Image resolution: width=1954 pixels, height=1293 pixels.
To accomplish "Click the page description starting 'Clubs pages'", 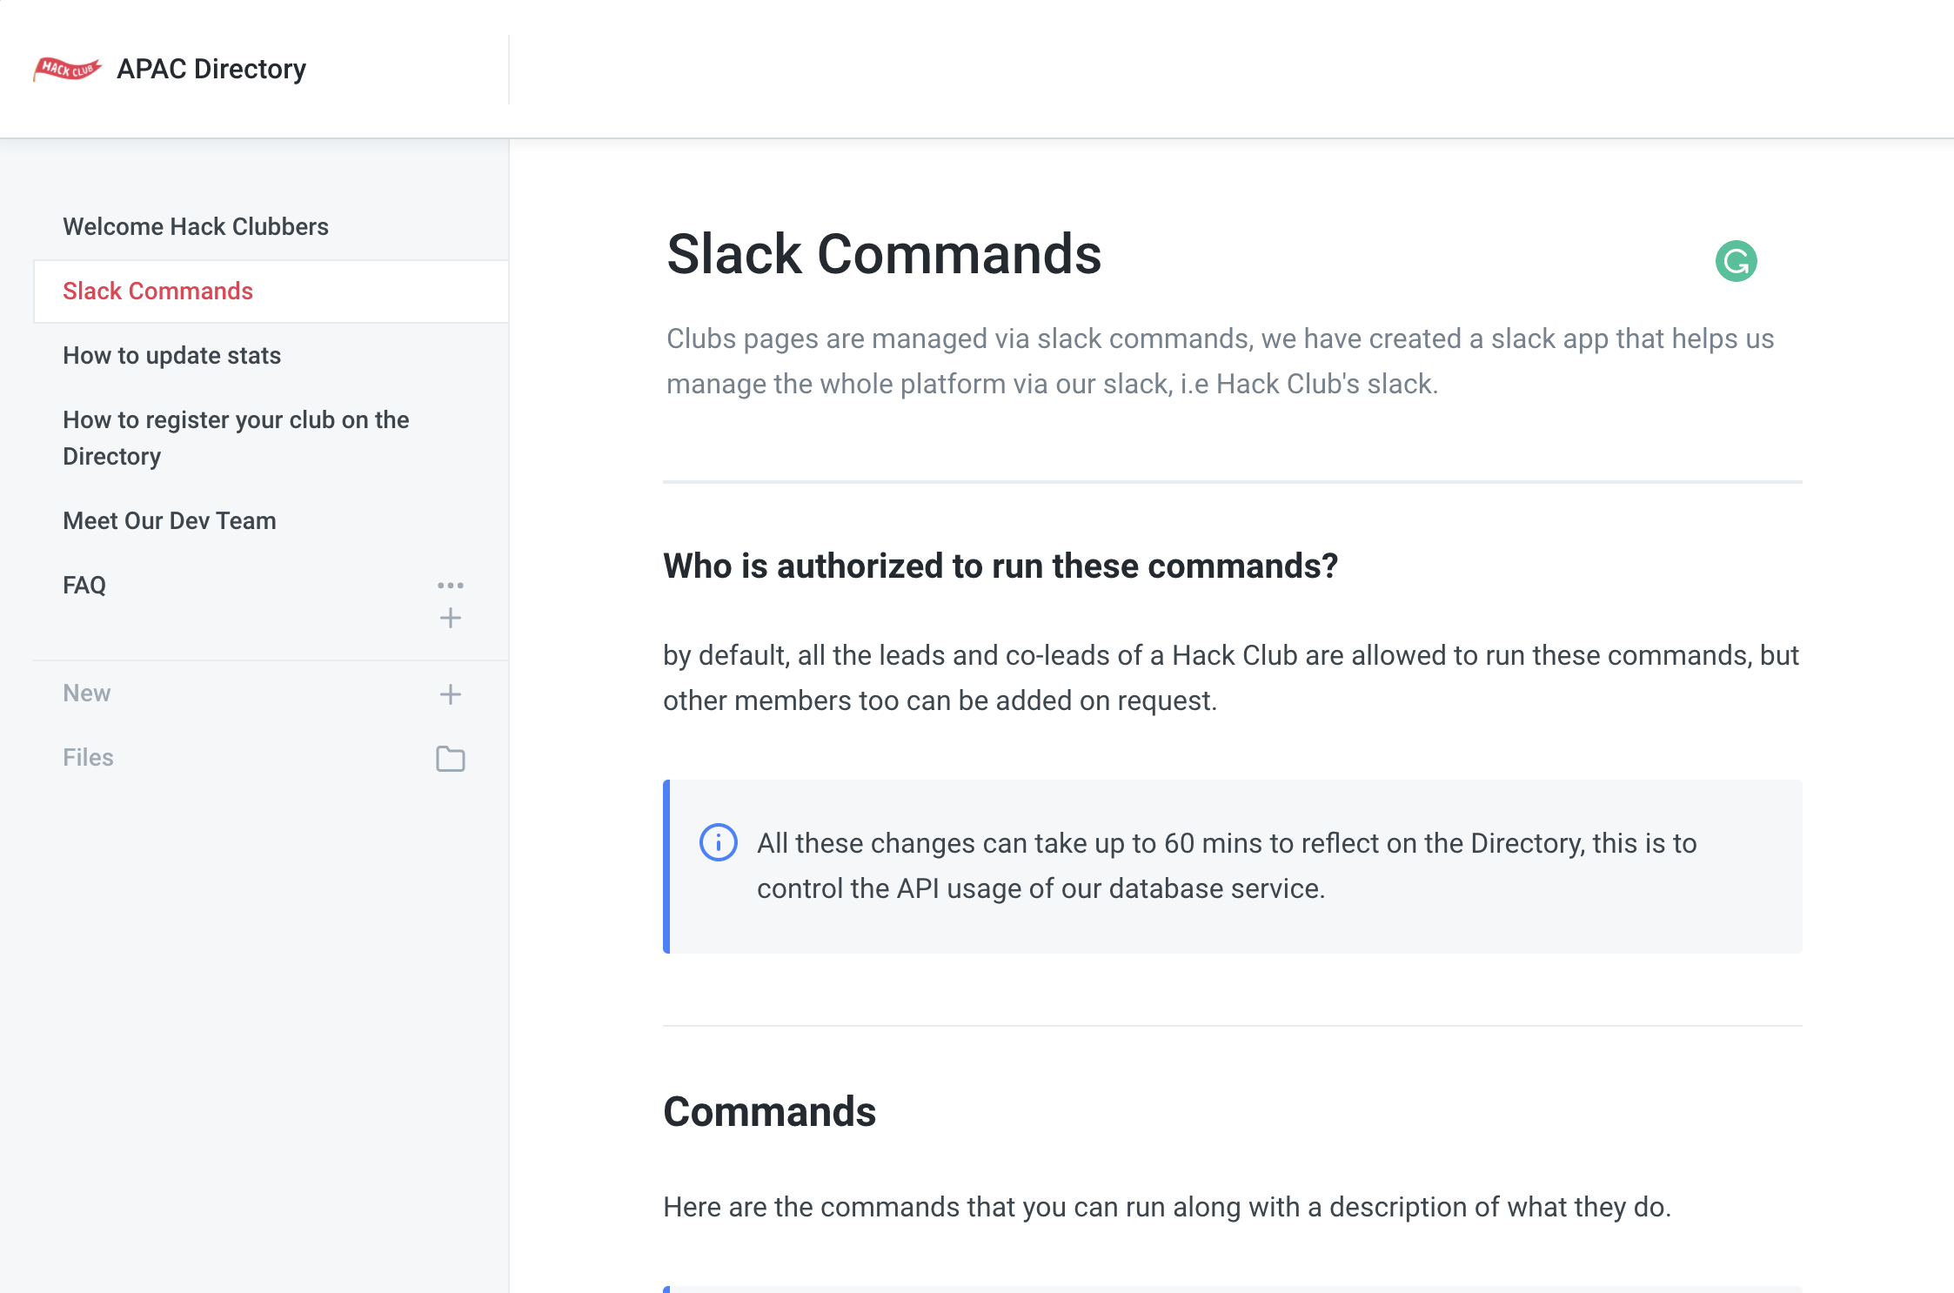I will [x=1220, y=361].
